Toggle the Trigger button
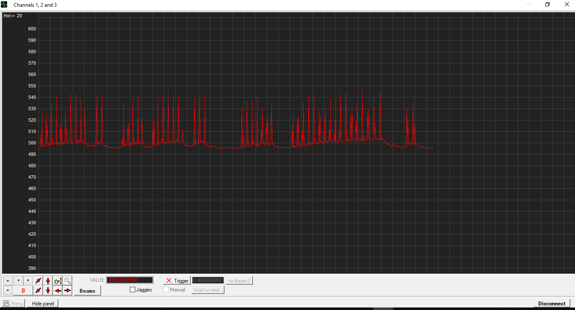The width and height of the screenshot is (575, 310). point(177,280)
